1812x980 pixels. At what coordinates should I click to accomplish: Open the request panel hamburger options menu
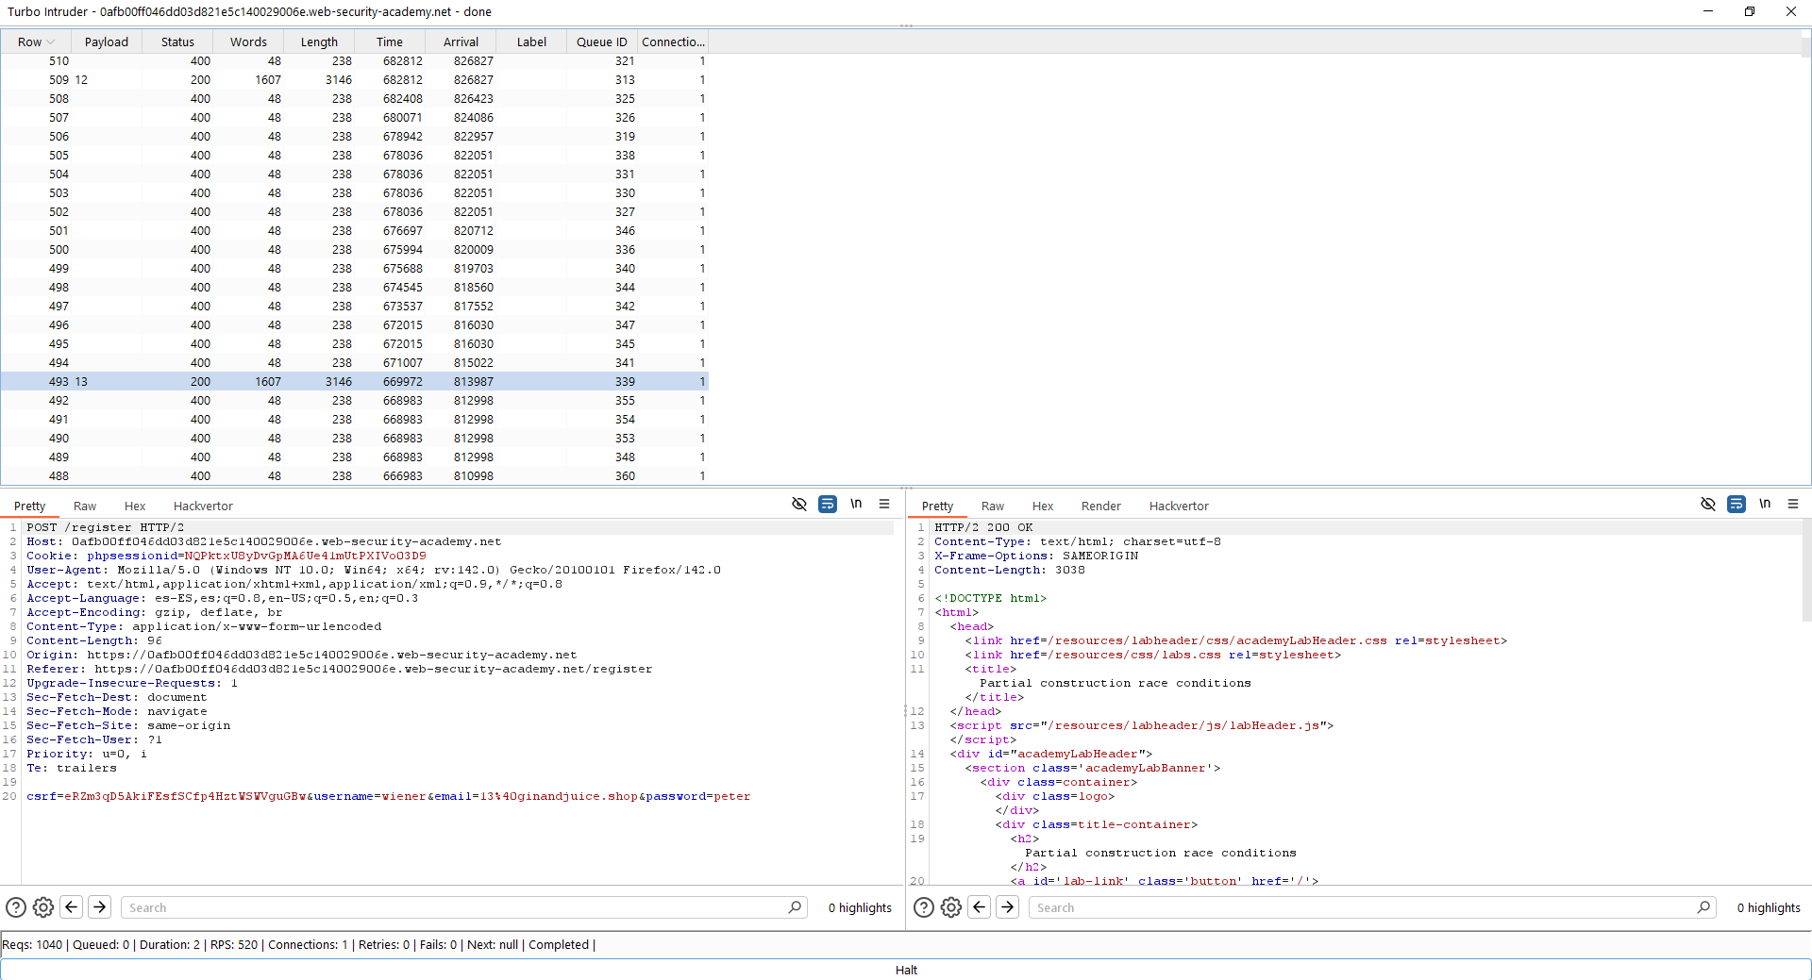click(x=884, y=505)
